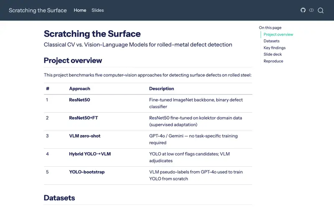The height and width of the screenshot is (209, 334).
Task: Click the Datasets heading
Action: 59,198
